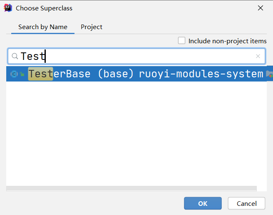
Task: Click the module folder icon at row end
Action: coord(269,74)
